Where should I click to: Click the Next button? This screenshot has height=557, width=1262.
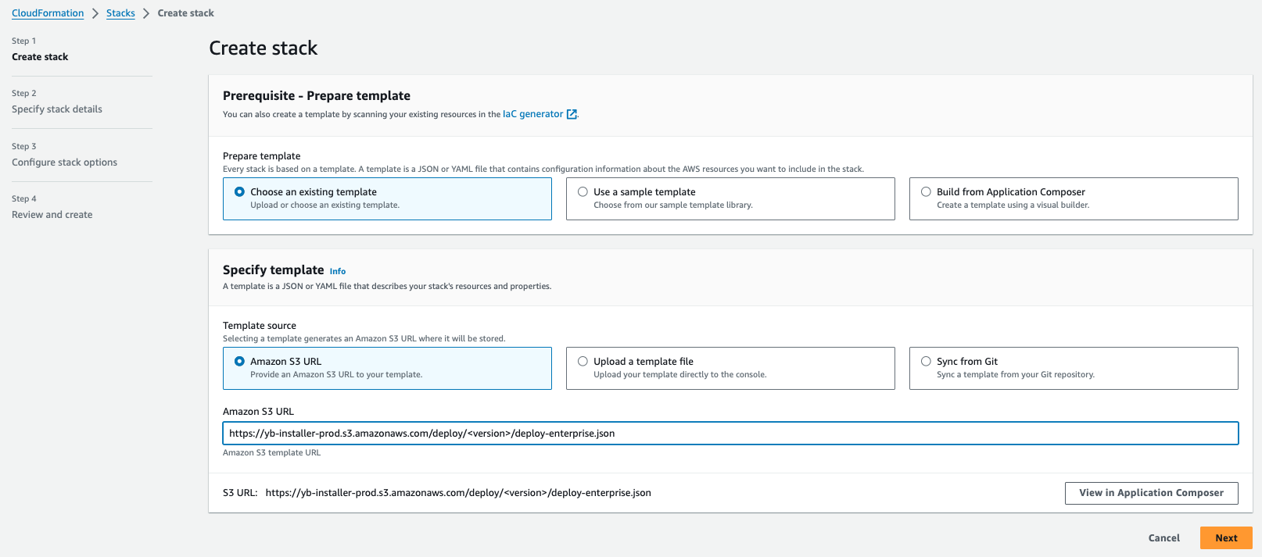1225,537
